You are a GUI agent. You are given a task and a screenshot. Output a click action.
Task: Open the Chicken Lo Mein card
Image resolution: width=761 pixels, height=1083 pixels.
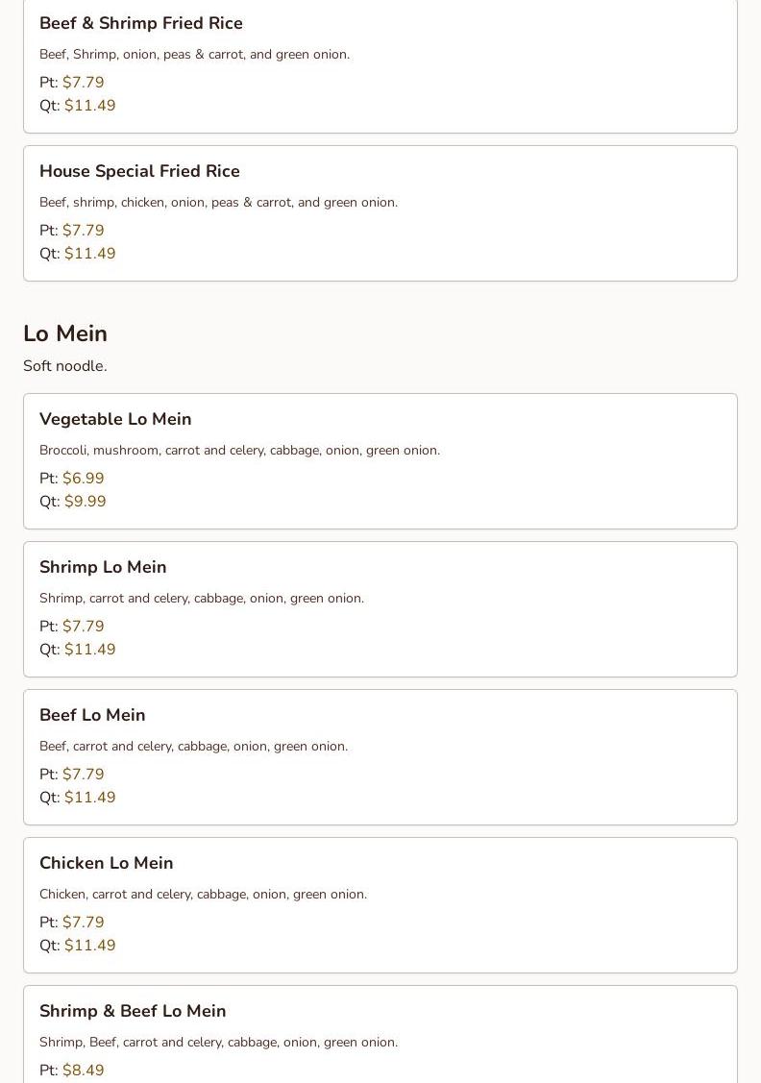tap(380, 905)
